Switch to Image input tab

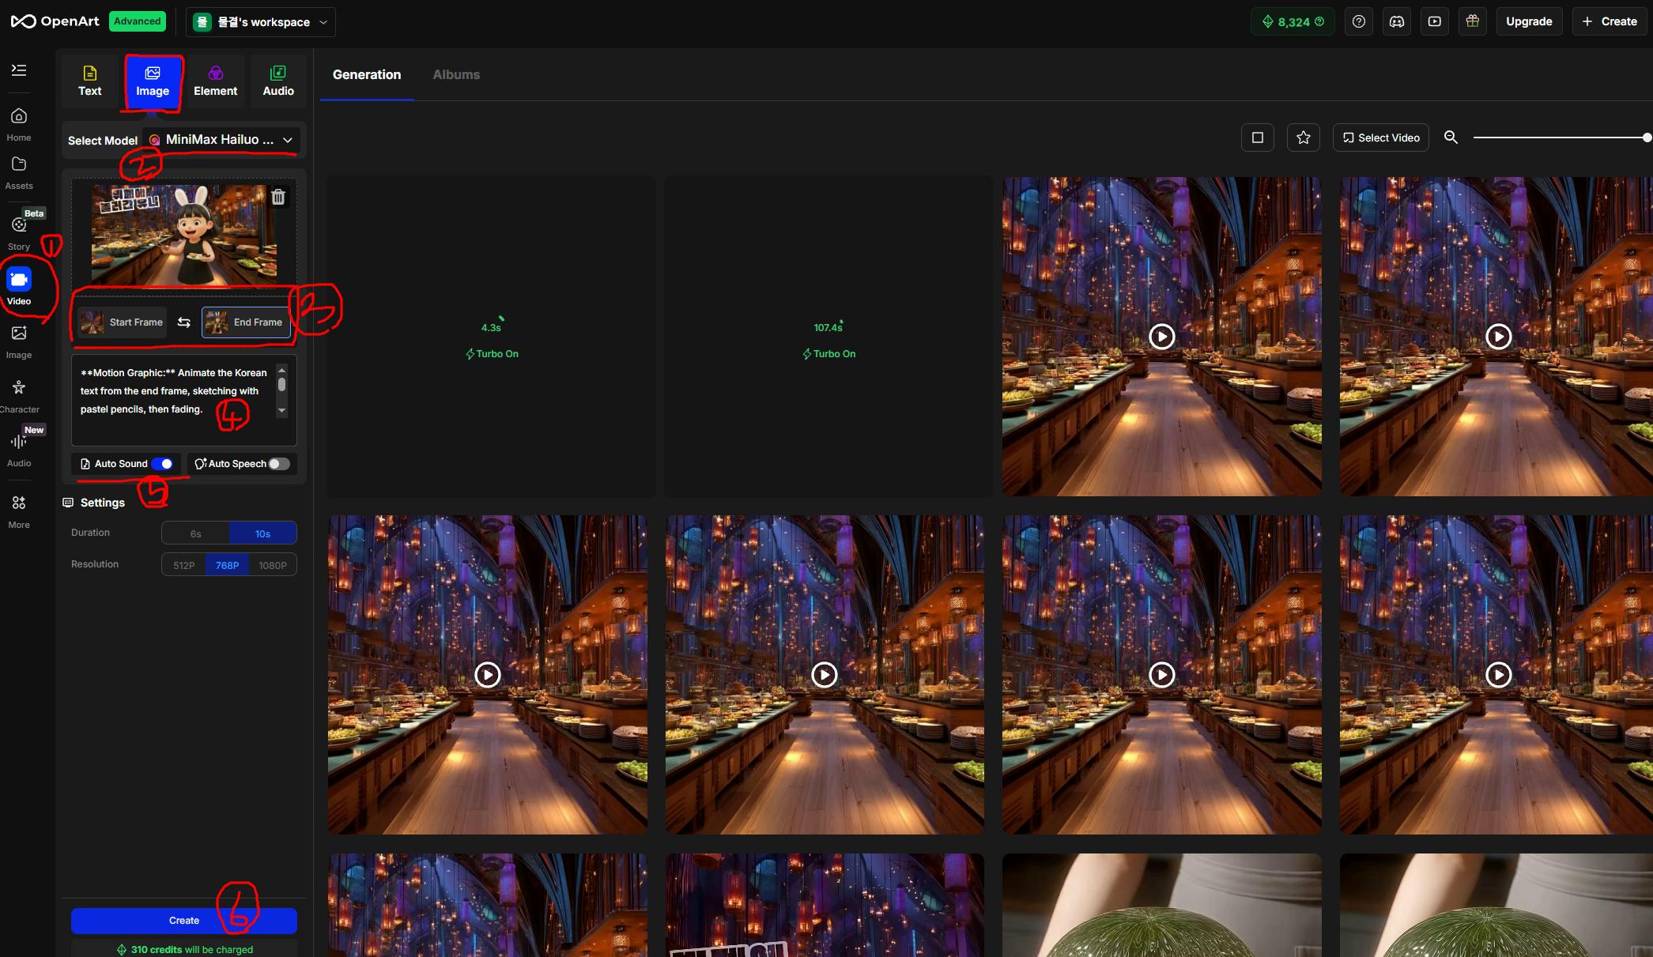153,81
